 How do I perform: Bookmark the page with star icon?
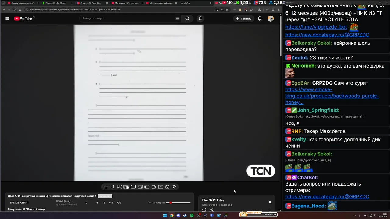(227, 9)
